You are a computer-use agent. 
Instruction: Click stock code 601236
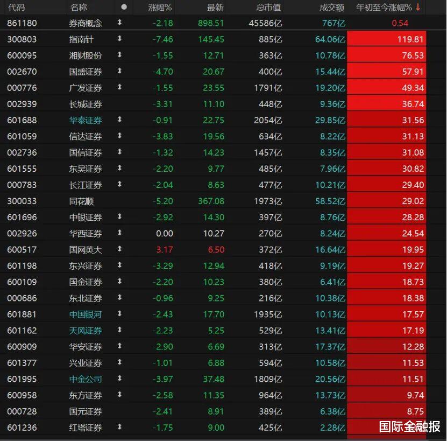(x=22, y=428)
